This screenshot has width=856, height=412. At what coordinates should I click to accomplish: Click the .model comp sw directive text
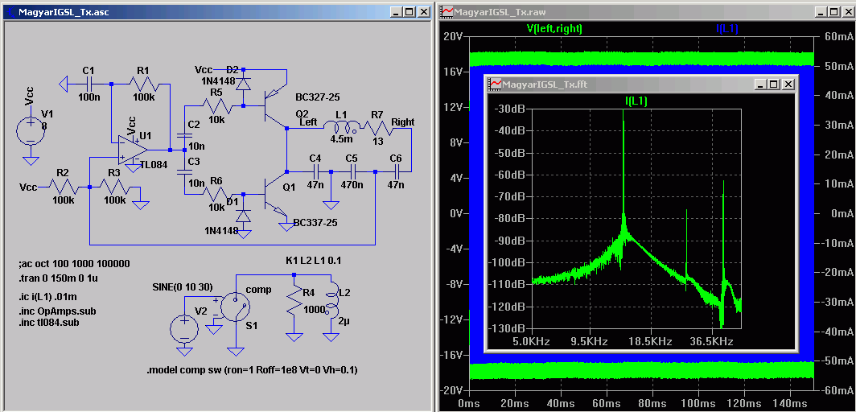click(x=252, y=370)
